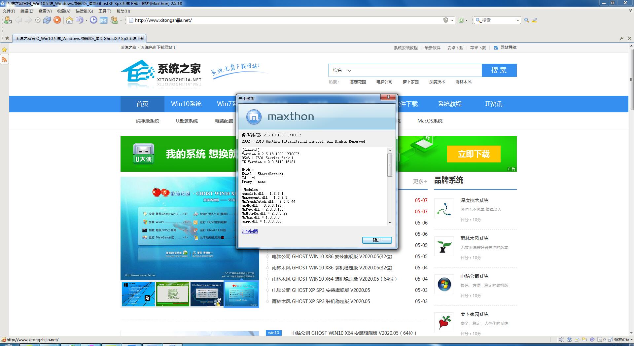634x346 pixels.
Task: Open the 综合 search category dropdown
Action: point(343,70)
